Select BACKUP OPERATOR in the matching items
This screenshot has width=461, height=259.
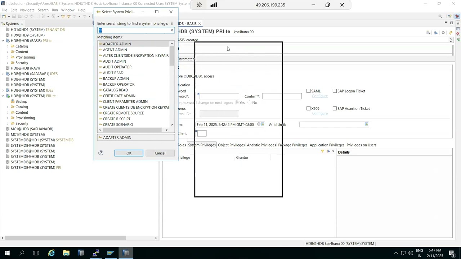118,84
